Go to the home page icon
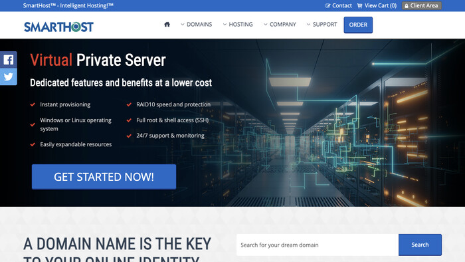 click(x=167, y=25)
